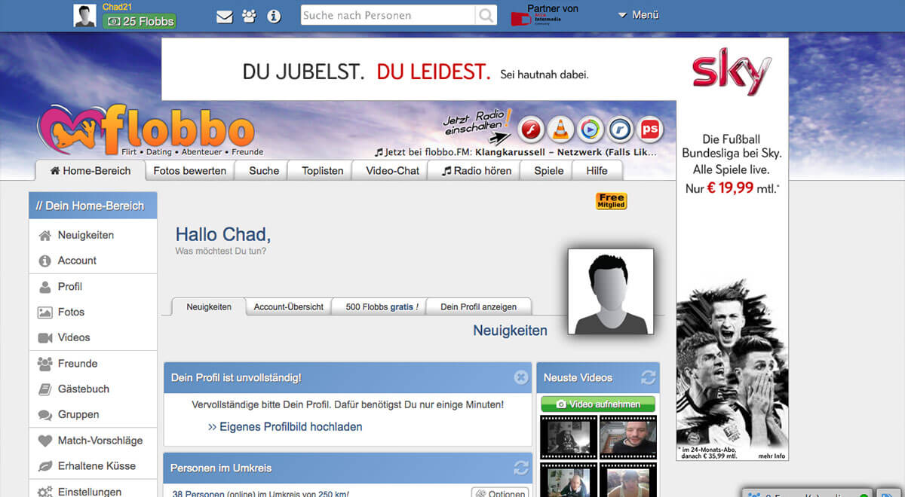905x497 pixels.
Task: Refresh the Neuste Videos panel
Action: click(x=648, y=377)
